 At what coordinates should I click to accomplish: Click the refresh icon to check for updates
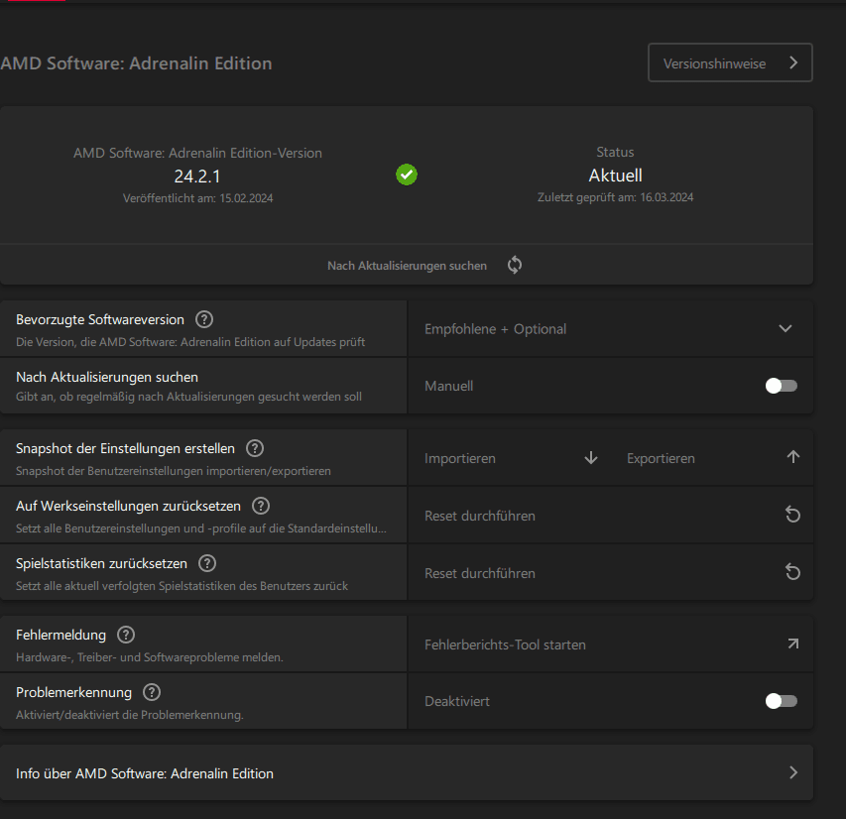(514, 265)
